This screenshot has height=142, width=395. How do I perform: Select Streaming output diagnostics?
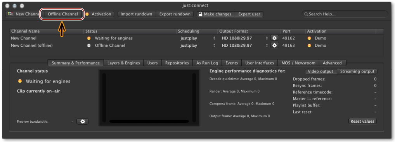tap(357, 71)
